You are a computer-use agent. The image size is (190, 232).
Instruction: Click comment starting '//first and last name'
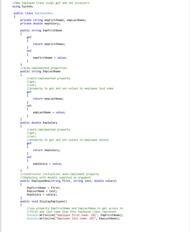click(72, 212)
